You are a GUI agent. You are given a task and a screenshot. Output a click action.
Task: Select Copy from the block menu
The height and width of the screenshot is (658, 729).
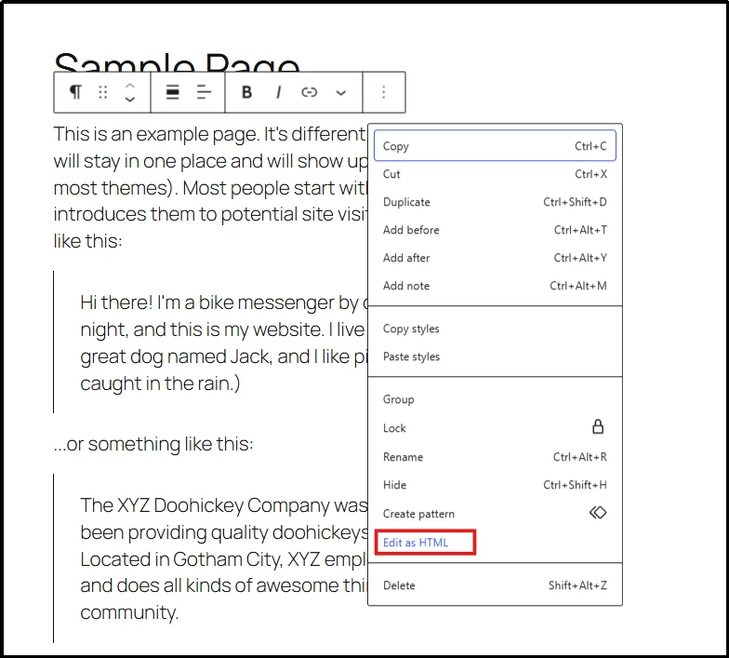pos(495,146)
